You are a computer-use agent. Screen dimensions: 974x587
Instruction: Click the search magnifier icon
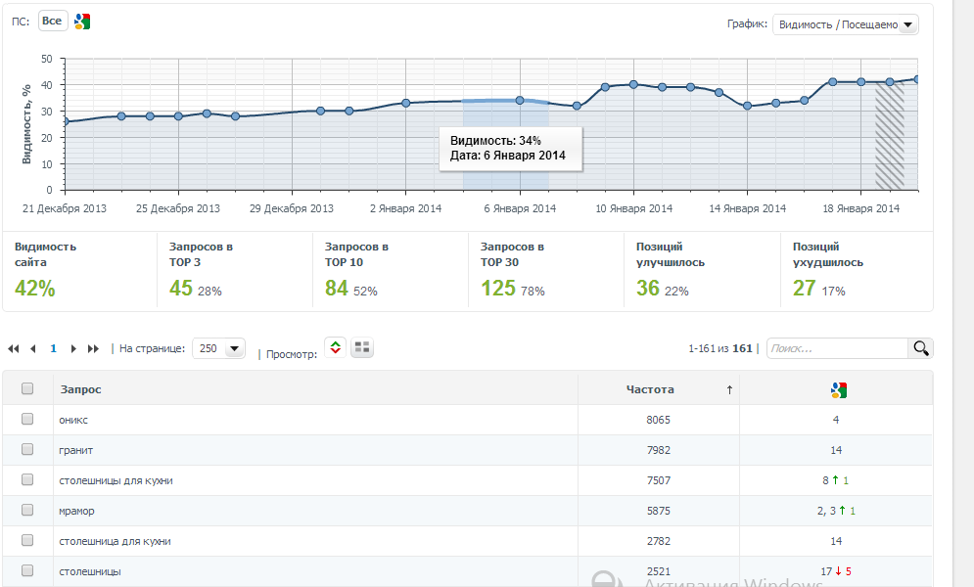point(920,348)
